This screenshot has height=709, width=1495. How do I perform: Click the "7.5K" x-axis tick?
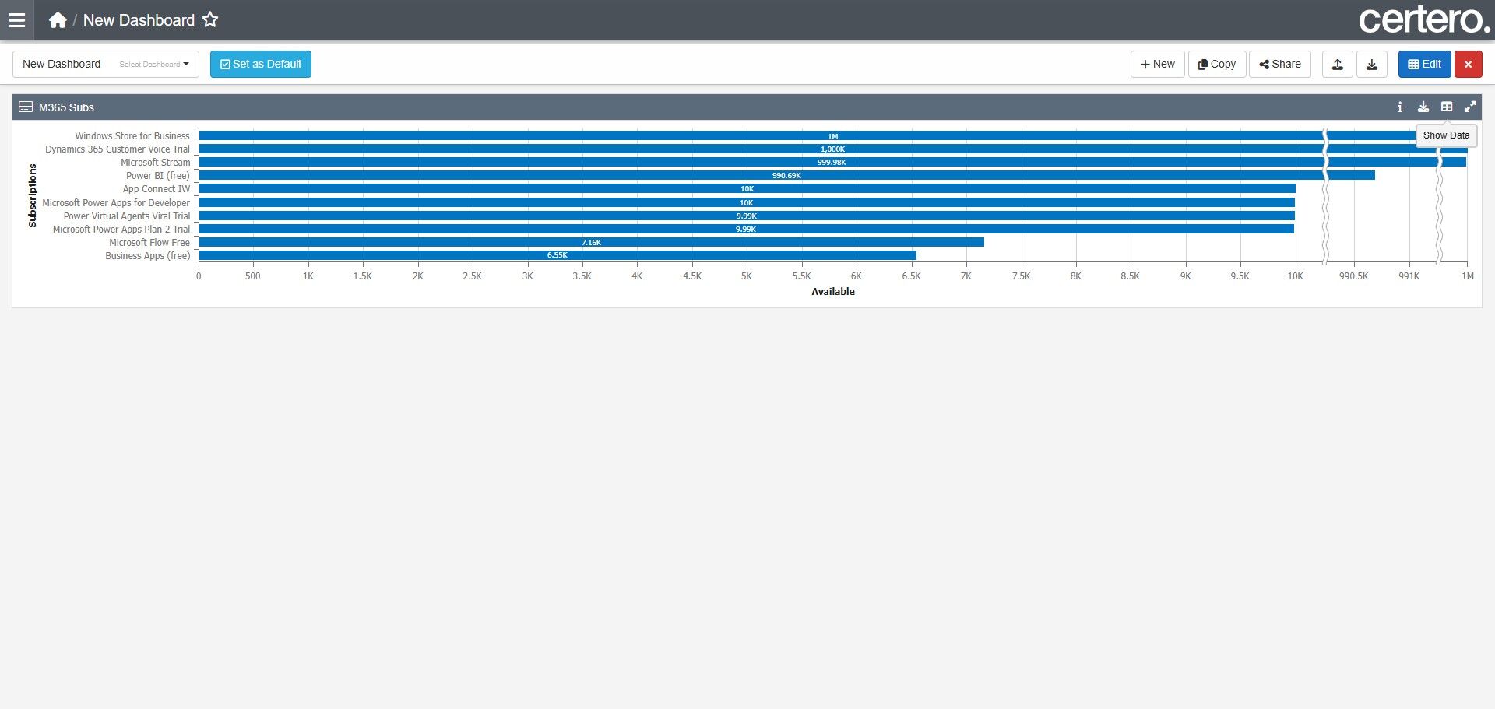[x=1021, y=276]
